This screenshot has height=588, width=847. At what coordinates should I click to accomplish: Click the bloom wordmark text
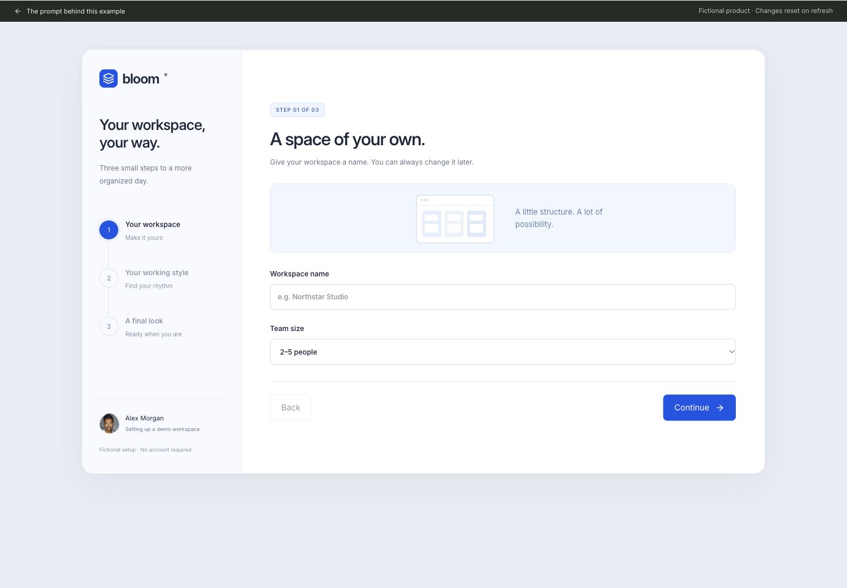(141, 79)
